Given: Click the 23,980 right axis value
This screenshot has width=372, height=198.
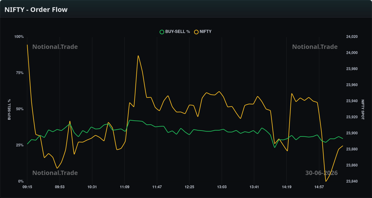Looking at the screenshot, I should click(x=352, y=69).
